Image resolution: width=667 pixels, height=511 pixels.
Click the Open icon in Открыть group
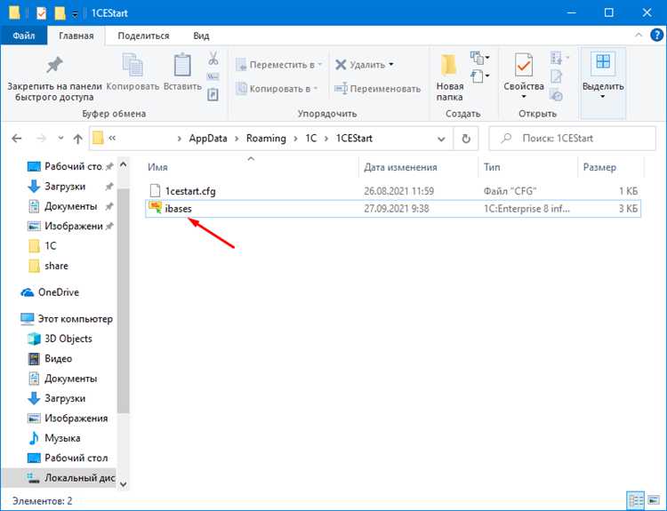559,58
